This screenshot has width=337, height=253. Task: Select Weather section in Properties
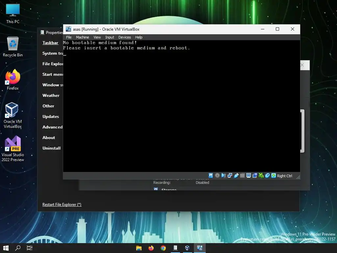pyautogui.click(x=51, y=95)
